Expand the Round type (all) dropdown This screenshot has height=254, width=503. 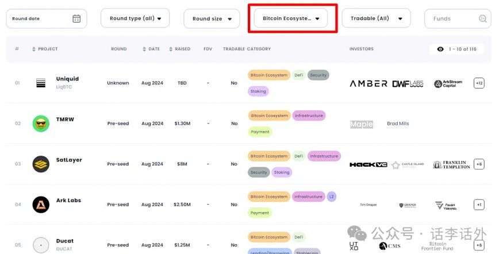[x=135, y=18]
